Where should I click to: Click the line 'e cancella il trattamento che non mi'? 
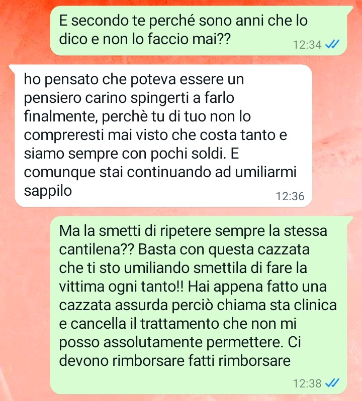pos(178,324)
